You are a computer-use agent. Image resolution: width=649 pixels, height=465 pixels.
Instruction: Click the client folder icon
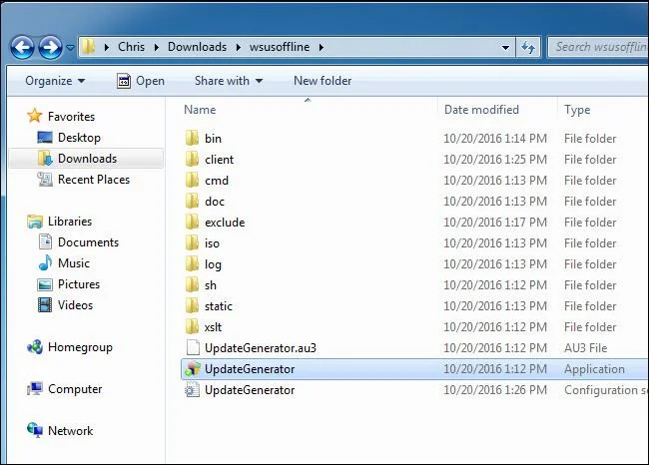(x=192, y=160)
